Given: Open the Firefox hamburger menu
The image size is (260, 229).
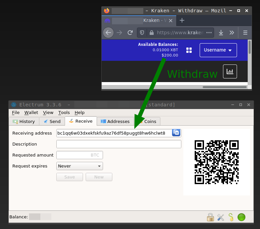Looking at the screenshot, I should tap(245, 33).
